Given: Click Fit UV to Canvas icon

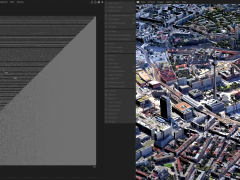Looking at the screenshot, I should pos(106,47).
